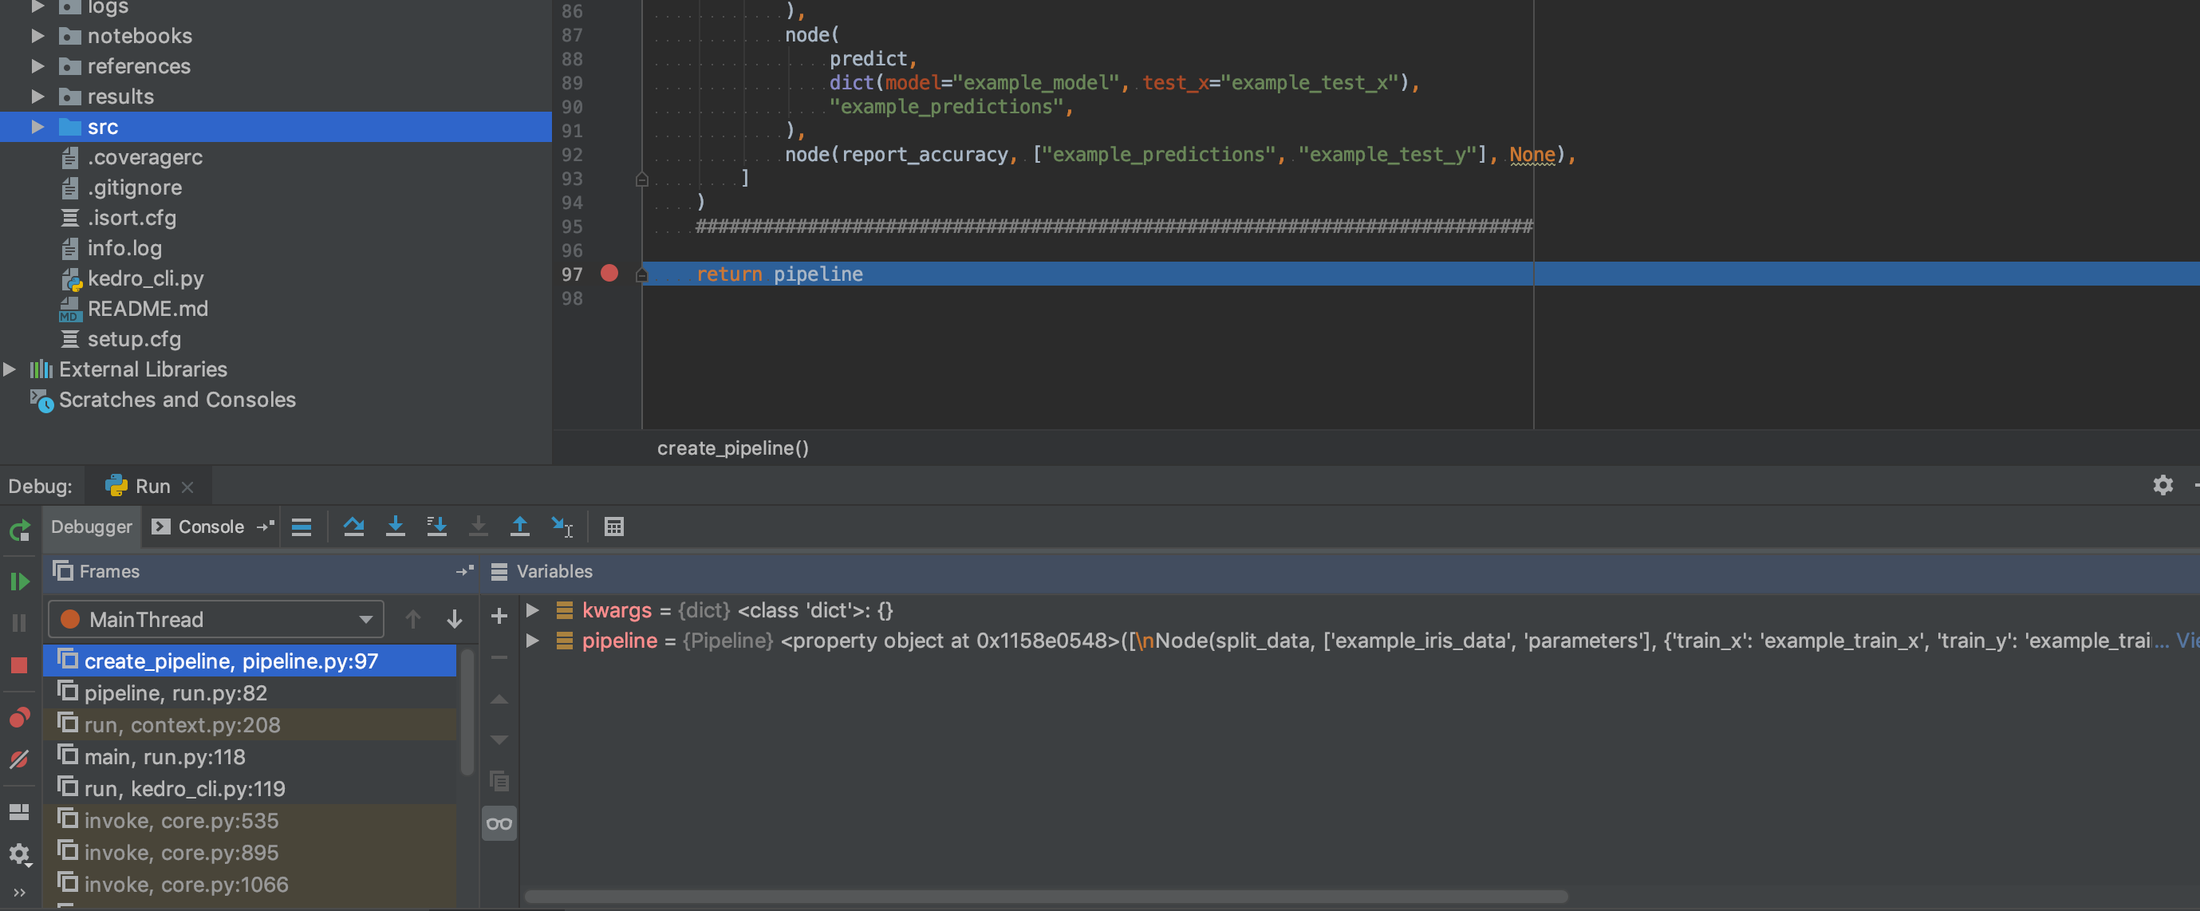
Task: Click the Run to Cursor icon
Action: 561,526
